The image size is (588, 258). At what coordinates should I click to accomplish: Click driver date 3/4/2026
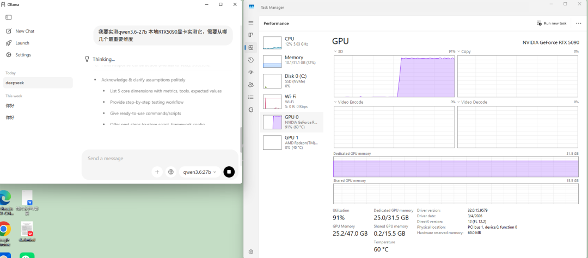pyautogui.click(x=475, y=216)
